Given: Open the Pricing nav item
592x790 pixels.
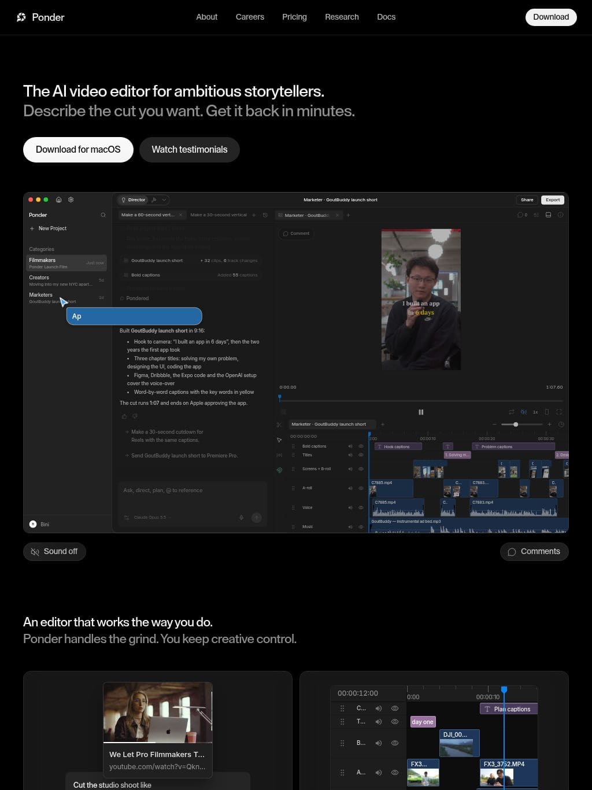Looking at the screenshot, I should (x=294, y=17).
